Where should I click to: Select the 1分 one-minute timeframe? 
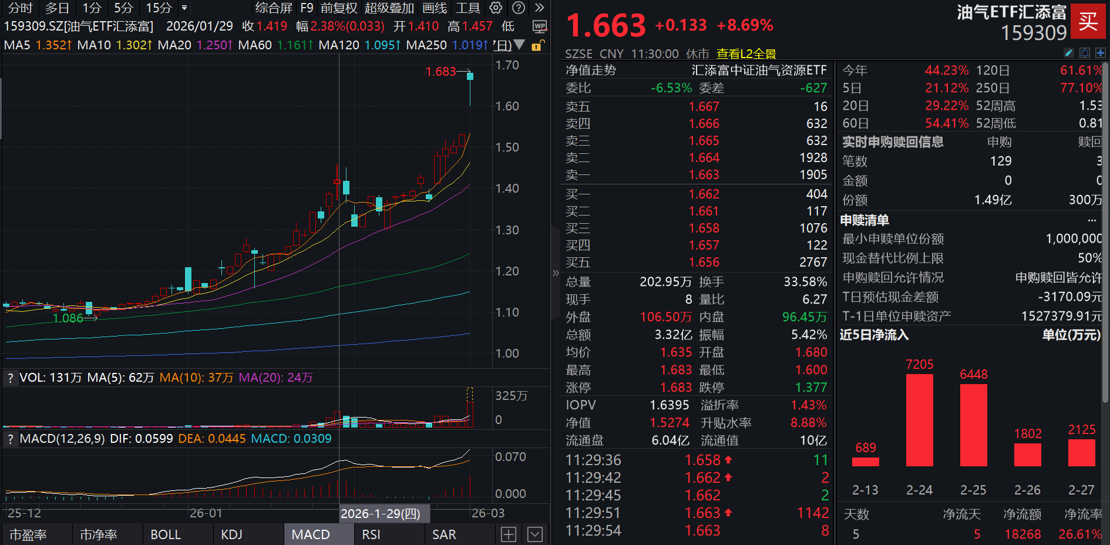coord(92,8)
